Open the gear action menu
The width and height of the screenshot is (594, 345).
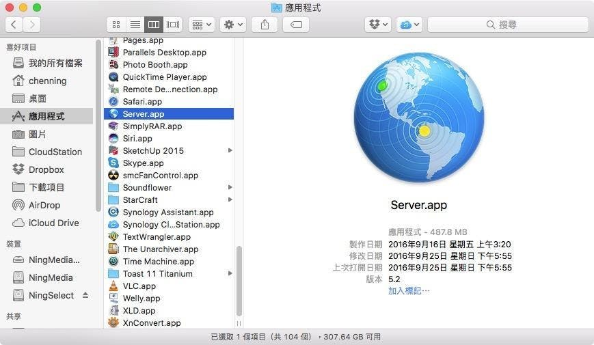click(233, 25)
